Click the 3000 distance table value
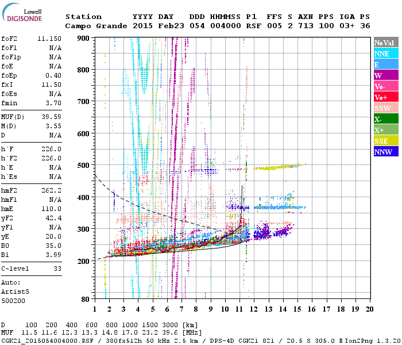The image size is (402, 345). (x=170, y=325)
